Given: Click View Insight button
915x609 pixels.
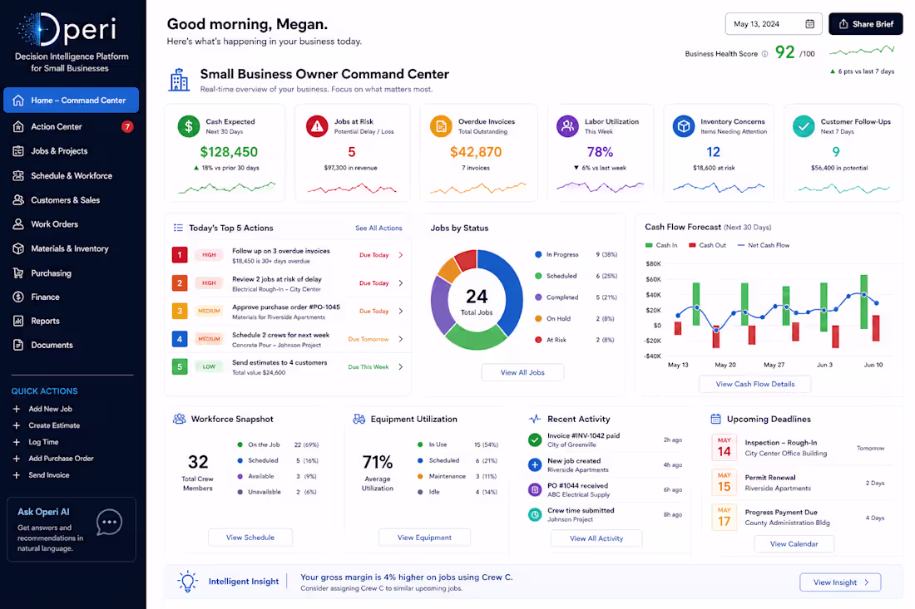Looking at the screenshot, I should tap(840, 582).
